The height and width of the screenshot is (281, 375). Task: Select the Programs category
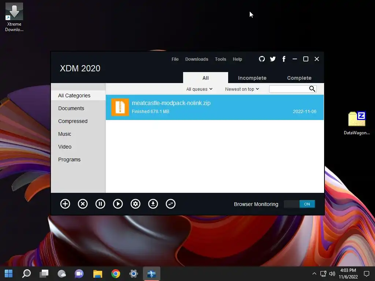pos(69,160)
